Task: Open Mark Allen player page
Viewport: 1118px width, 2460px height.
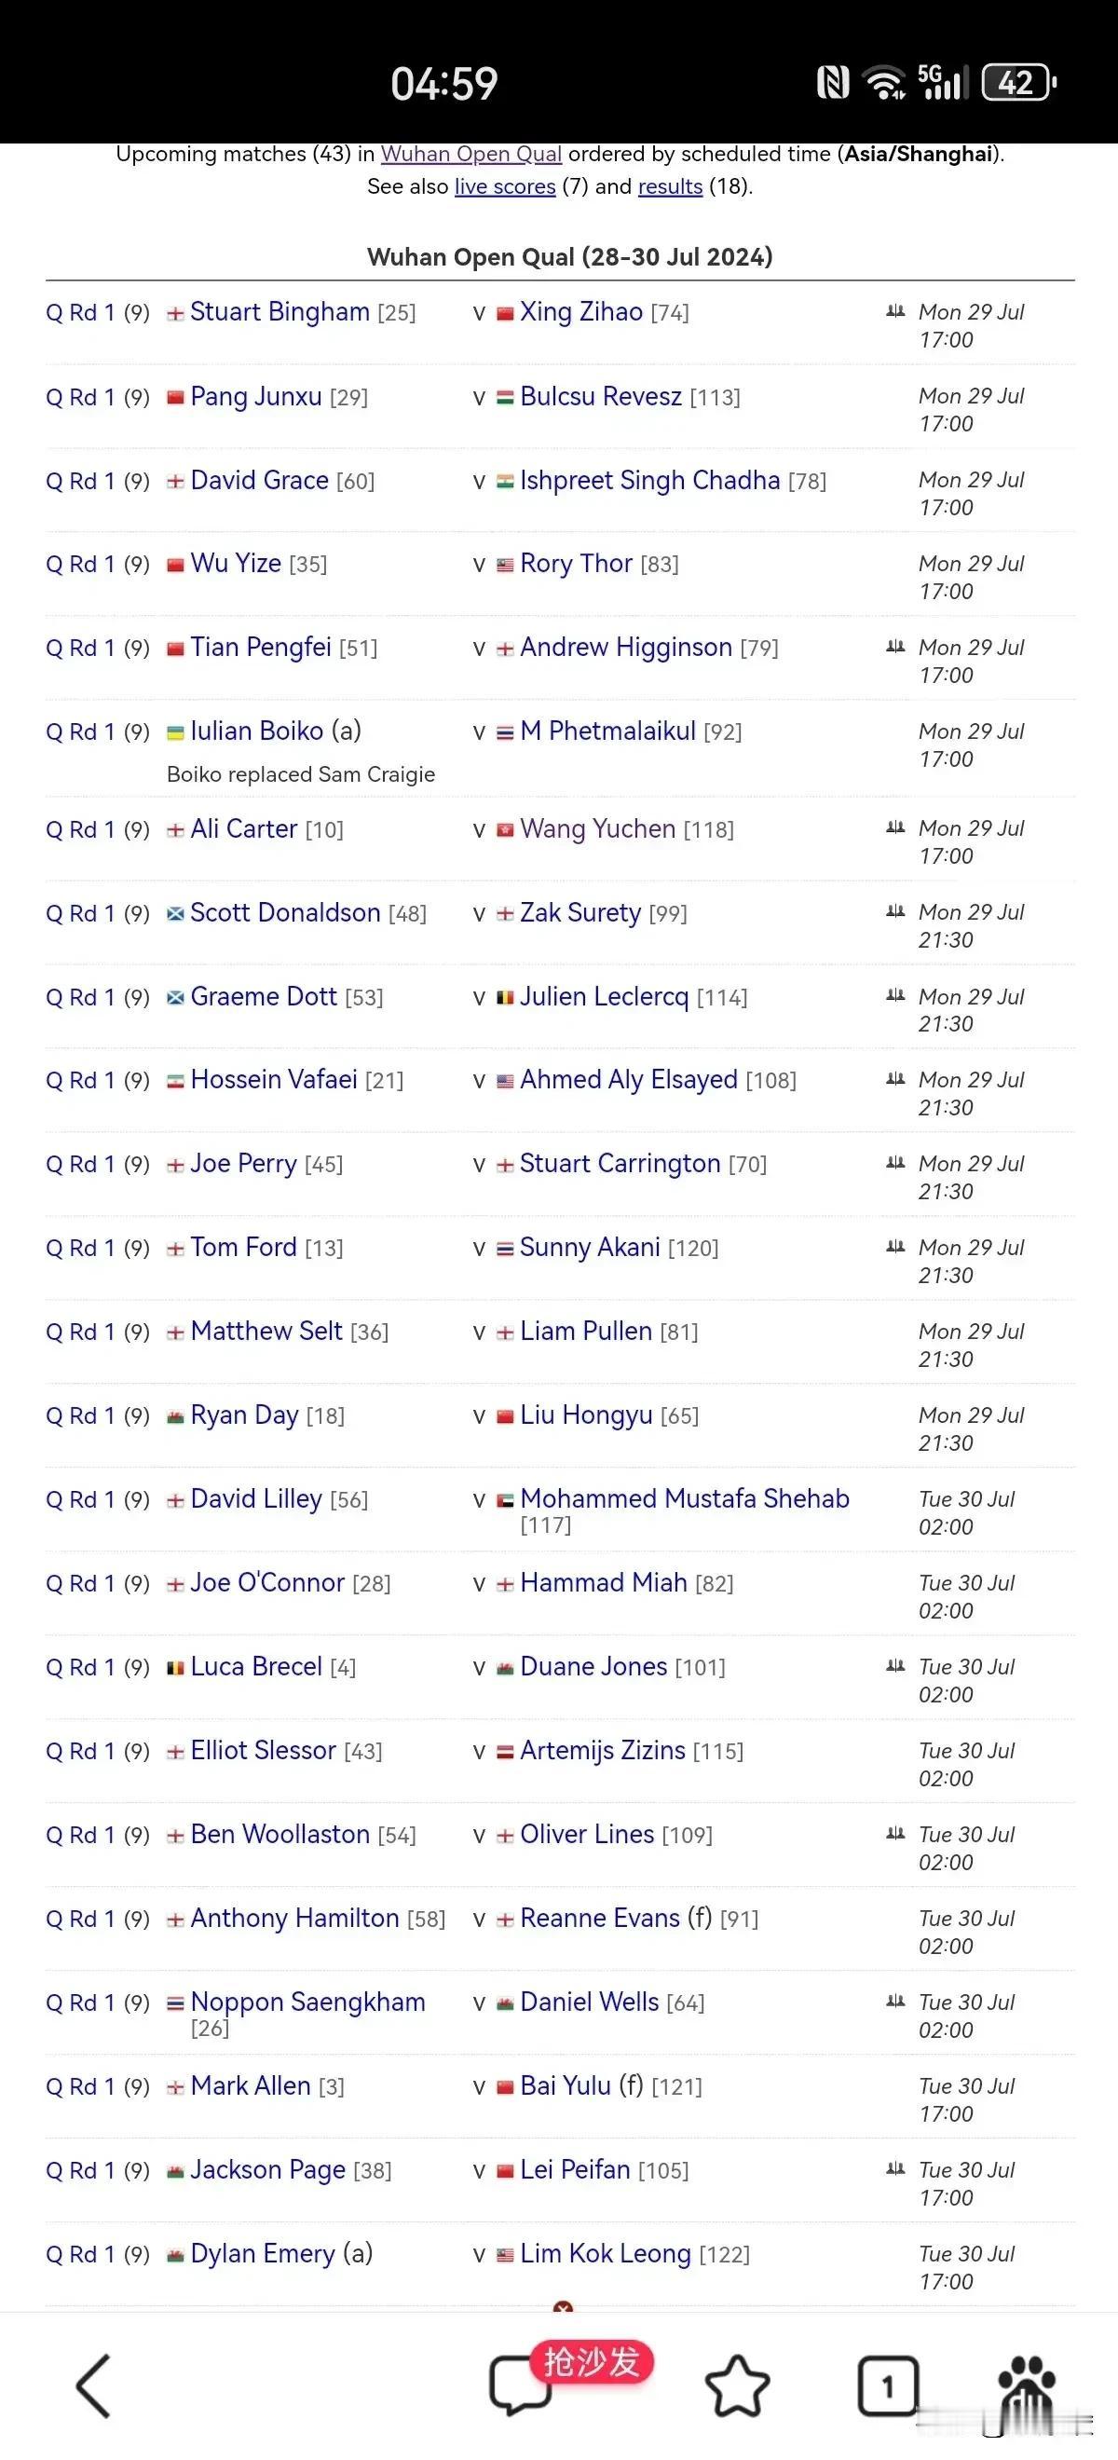Action: (x=250, y=2084)
